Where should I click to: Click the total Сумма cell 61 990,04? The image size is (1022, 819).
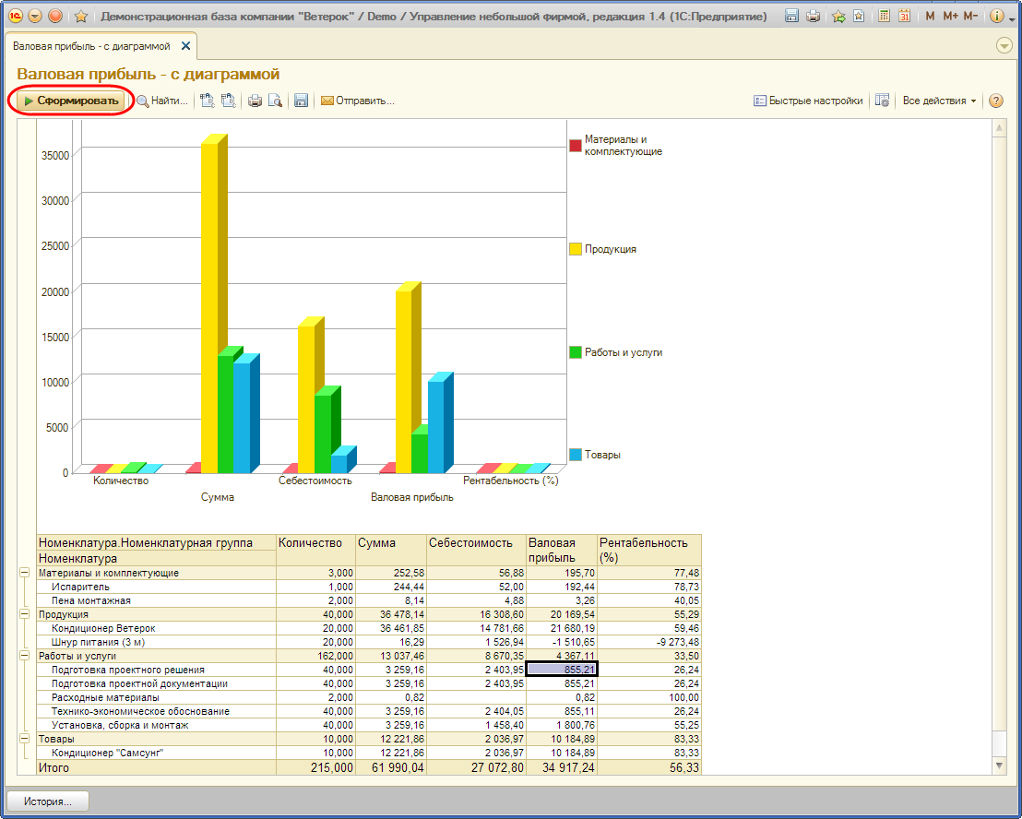391,768
